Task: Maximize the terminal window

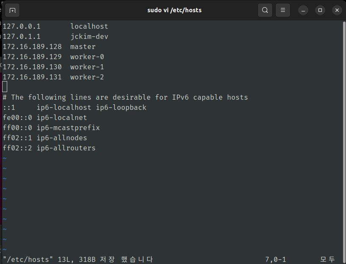Action: [320, 10]
